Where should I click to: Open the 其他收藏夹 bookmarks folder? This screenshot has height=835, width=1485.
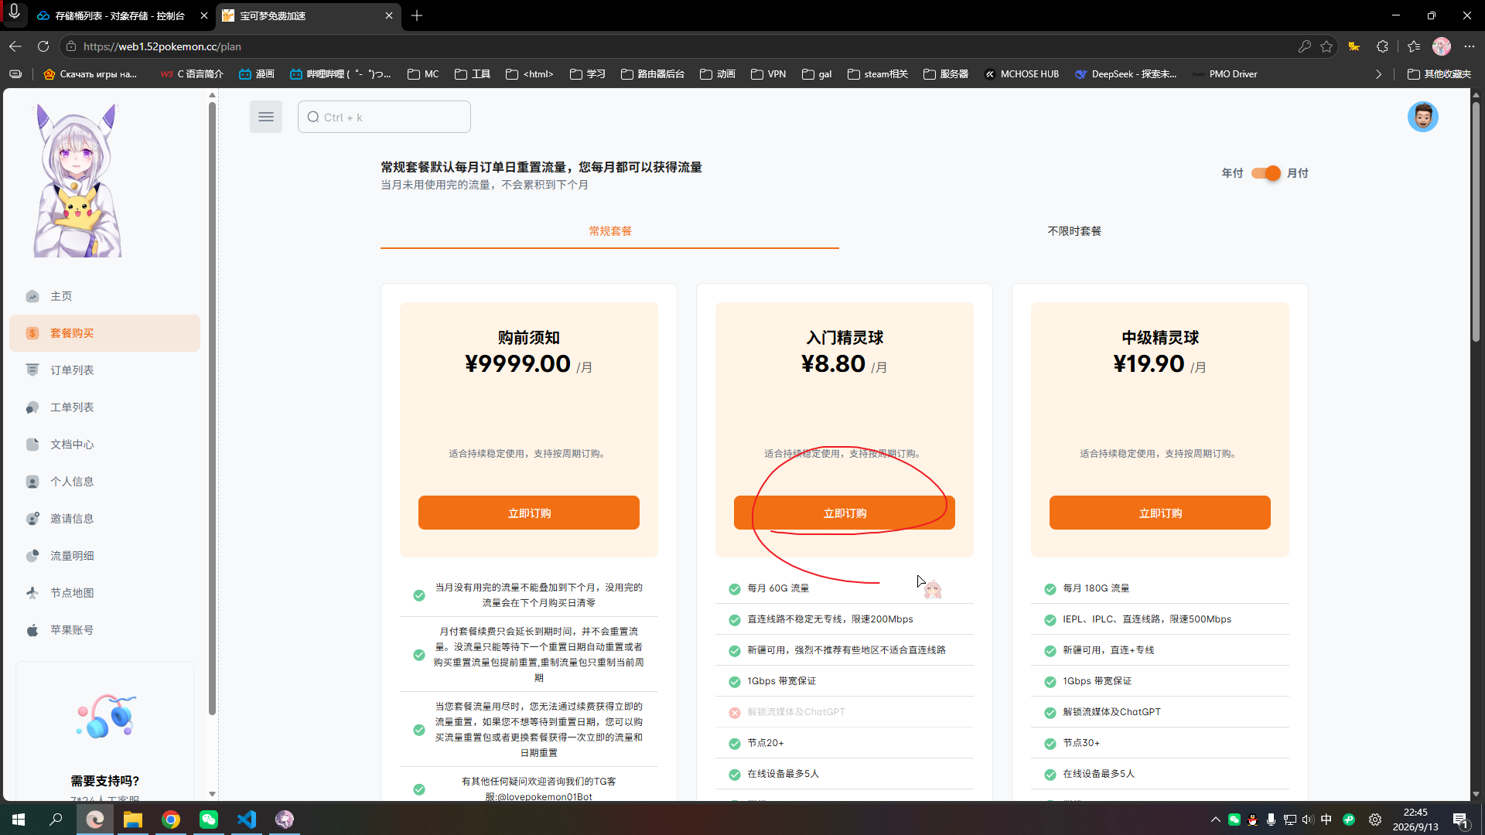pos(1439,74)
